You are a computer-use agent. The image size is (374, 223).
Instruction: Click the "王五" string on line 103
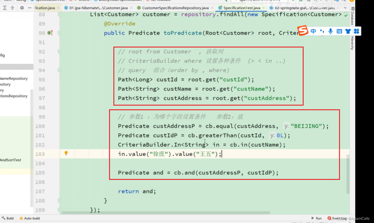click(205, 154)
